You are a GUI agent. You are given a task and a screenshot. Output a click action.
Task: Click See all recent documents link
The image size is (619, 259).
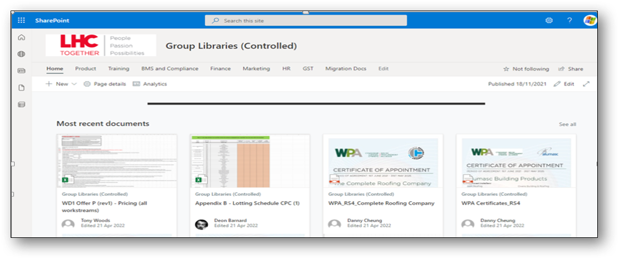click(567, 124)
